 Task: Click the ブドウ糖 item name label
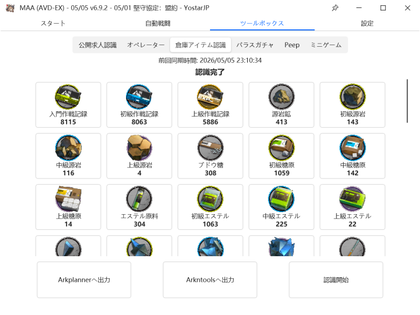pos(211,165)
